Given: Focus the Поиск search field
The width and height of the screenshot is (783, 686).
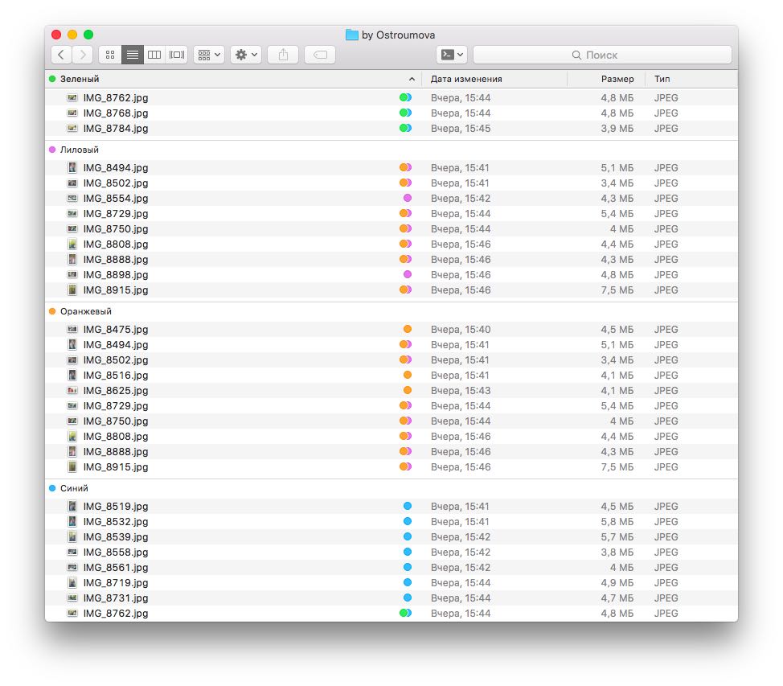Looking at the screenshot, I should (602, 55).
